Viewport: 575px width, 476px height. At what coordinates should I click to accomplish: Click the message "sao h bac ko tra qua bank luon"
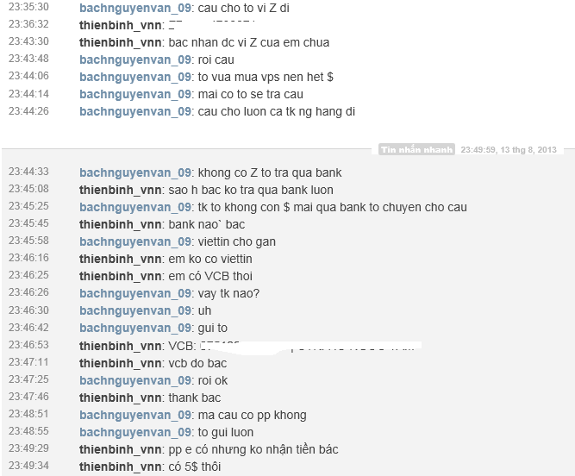tap(251, 190)
